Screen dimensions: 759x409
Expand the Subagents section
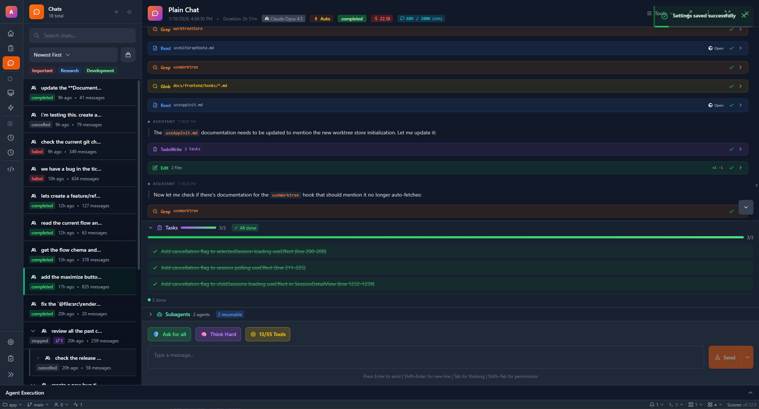(x=151, y=314)
